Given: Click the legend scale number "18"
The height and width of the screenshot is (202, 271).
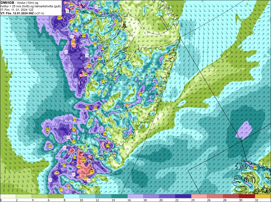Looking at the screenshot, I should click(145, 200).
